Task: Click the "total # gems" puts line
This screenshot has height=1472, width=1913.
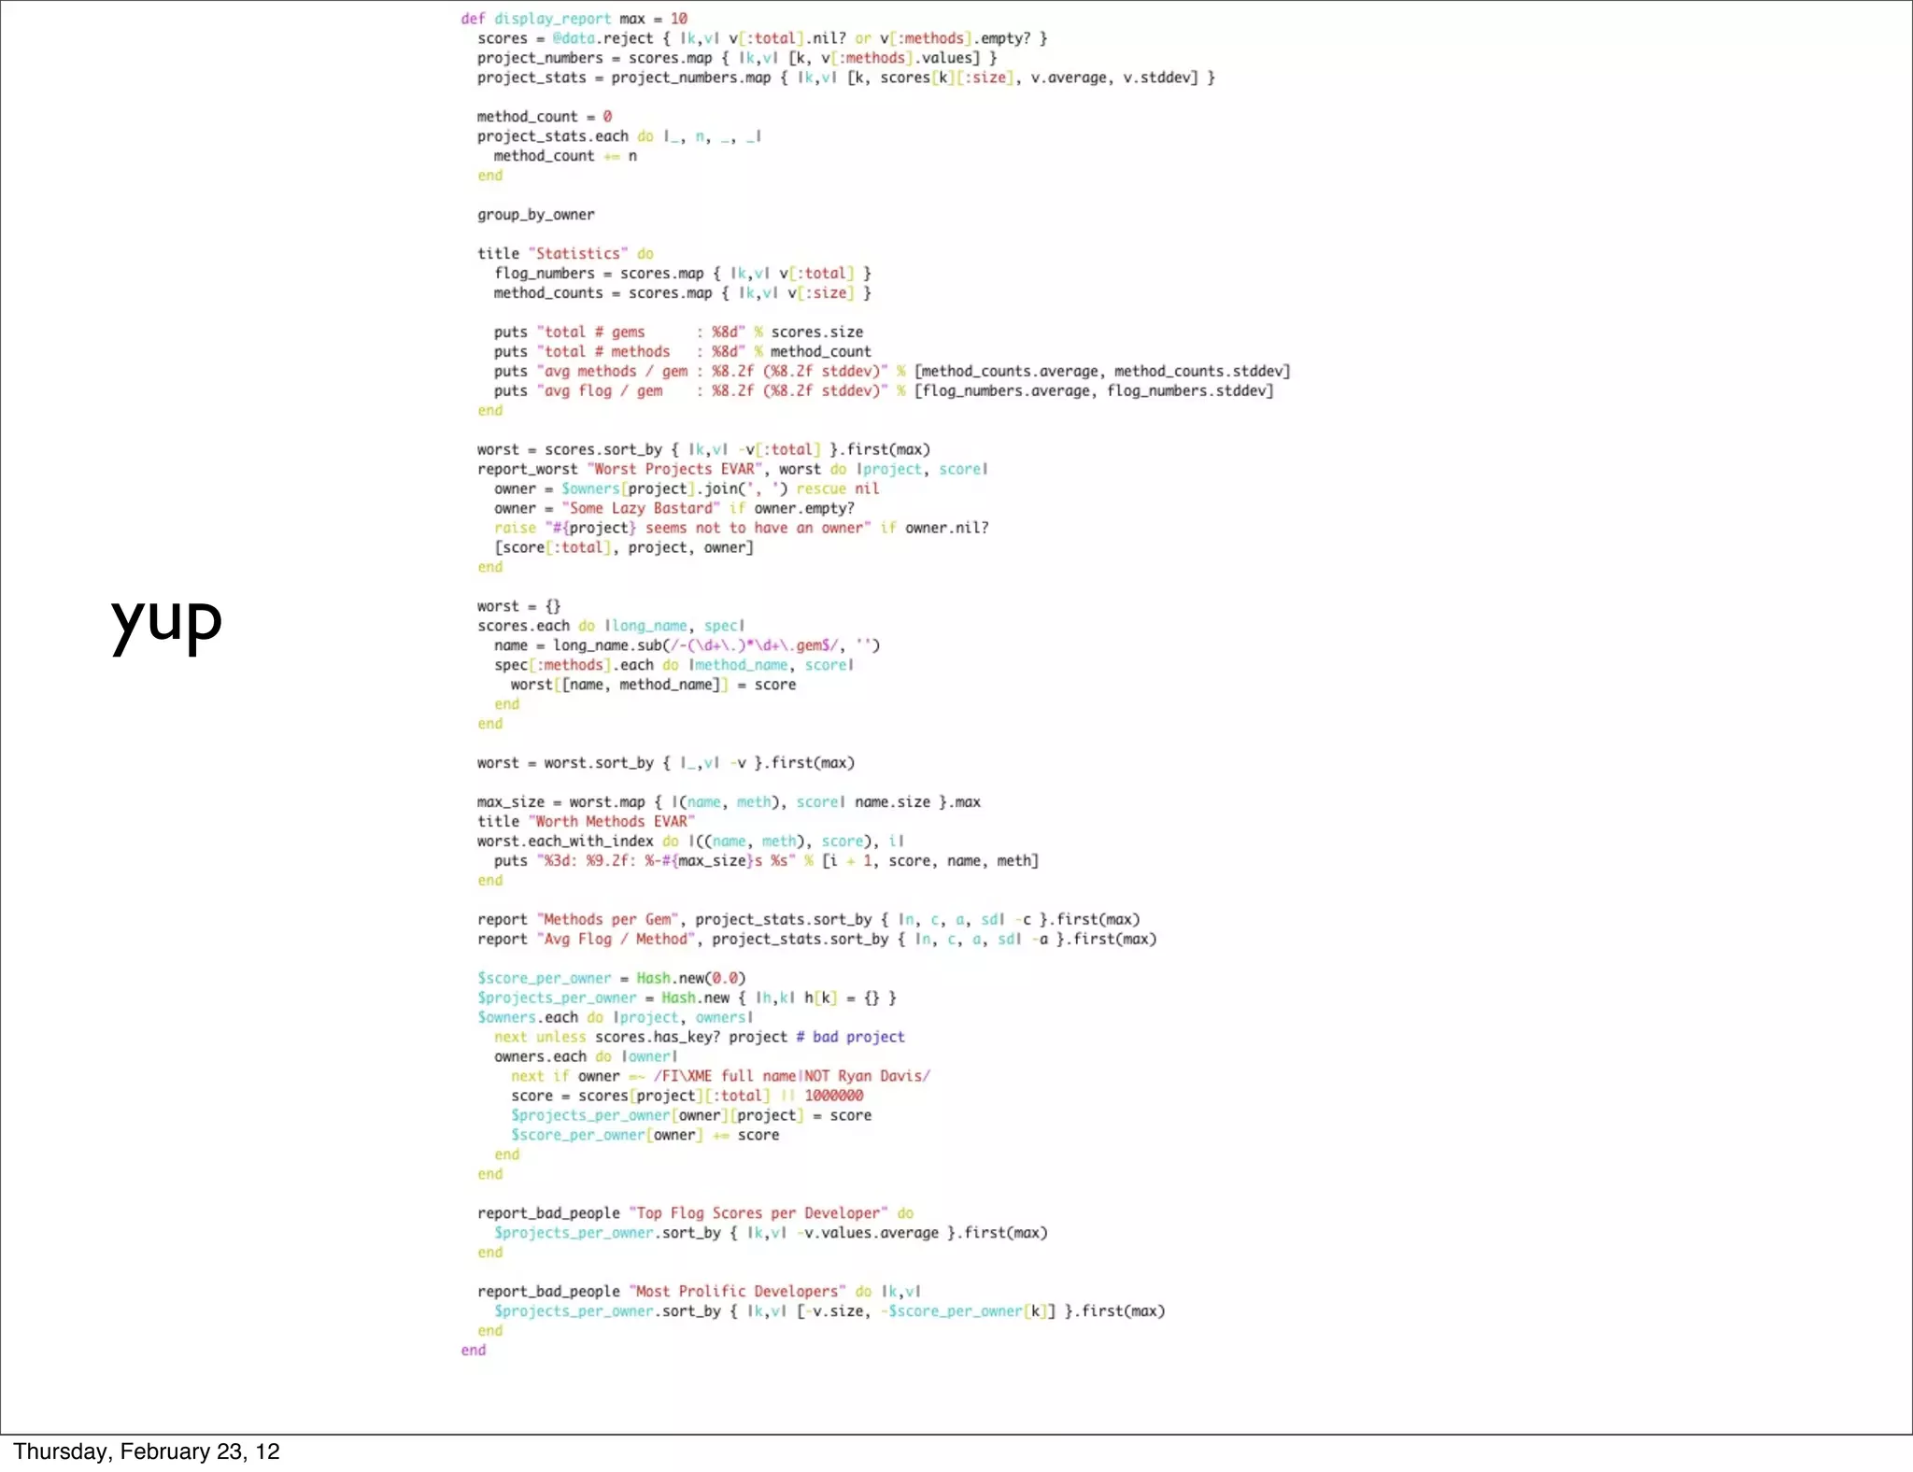Action: tap(678, 333)
